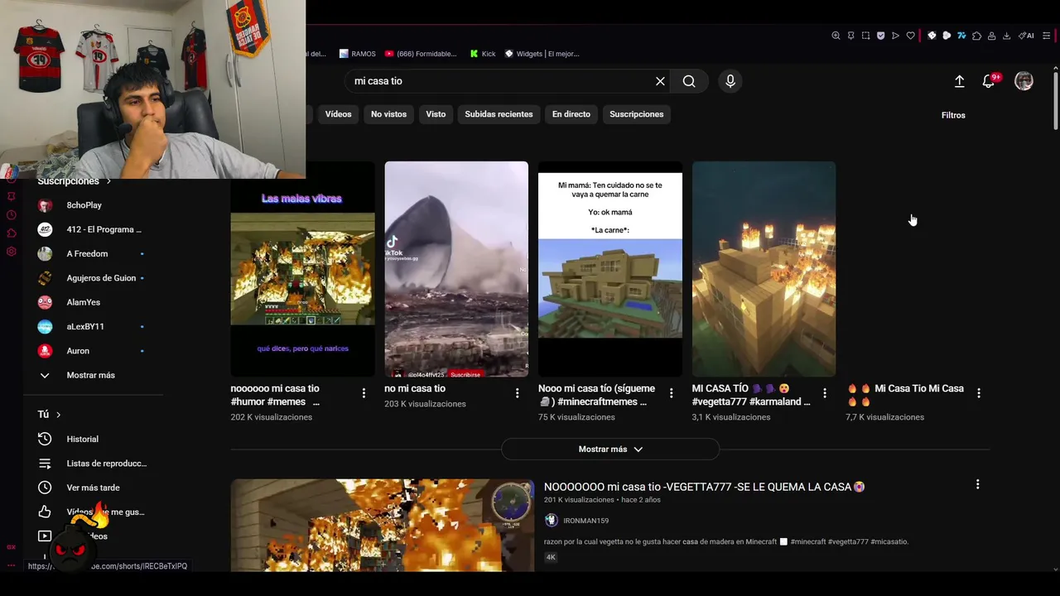Click the 7tv extension icon
This screenshot has height=596, width=1060.
click(961, 36)
